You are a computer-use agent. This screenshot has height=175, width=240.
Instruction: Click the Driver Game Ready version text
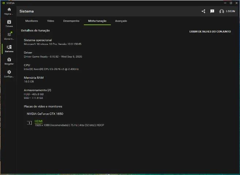point(53,57)
